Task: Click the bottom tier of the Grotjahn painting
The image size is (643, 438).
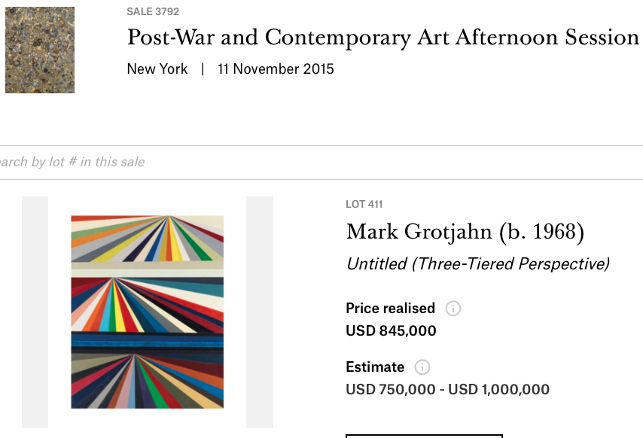Action: pyautogui.click(x=148, y=381)
